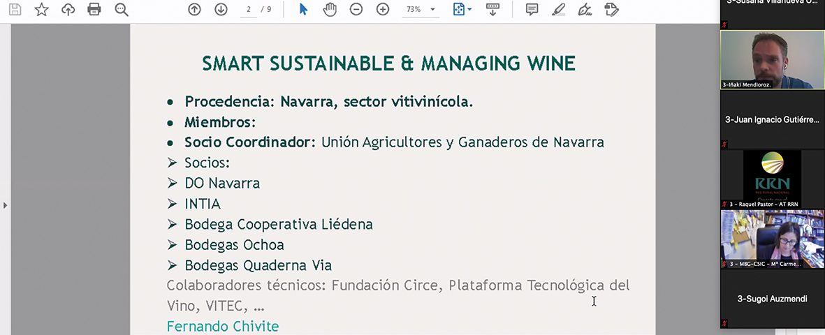
Task: Click the 'INTIA' list item
Action: pos(203,204)
